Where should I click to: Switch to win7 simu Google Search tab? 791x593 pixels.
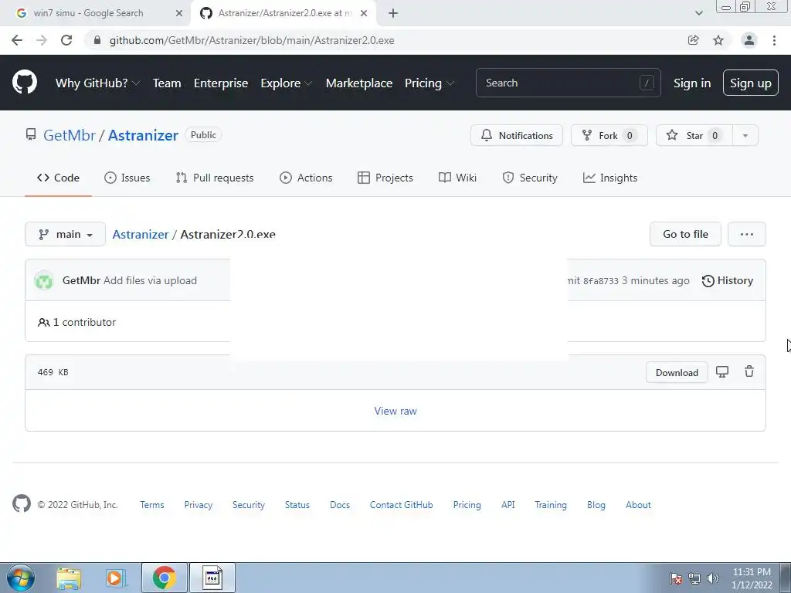[96, 14]
